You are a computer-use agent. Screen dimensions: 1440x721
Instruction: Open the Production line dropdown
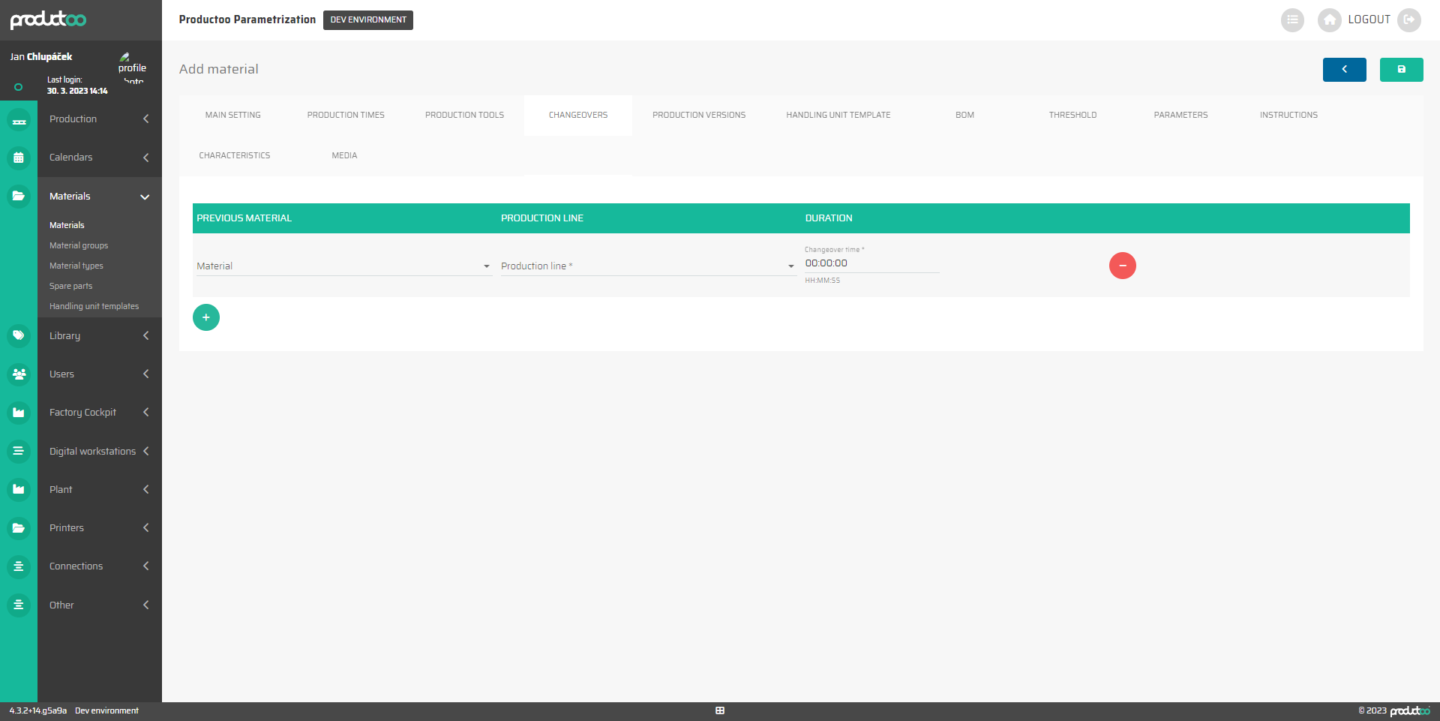(x=647, y=266)
